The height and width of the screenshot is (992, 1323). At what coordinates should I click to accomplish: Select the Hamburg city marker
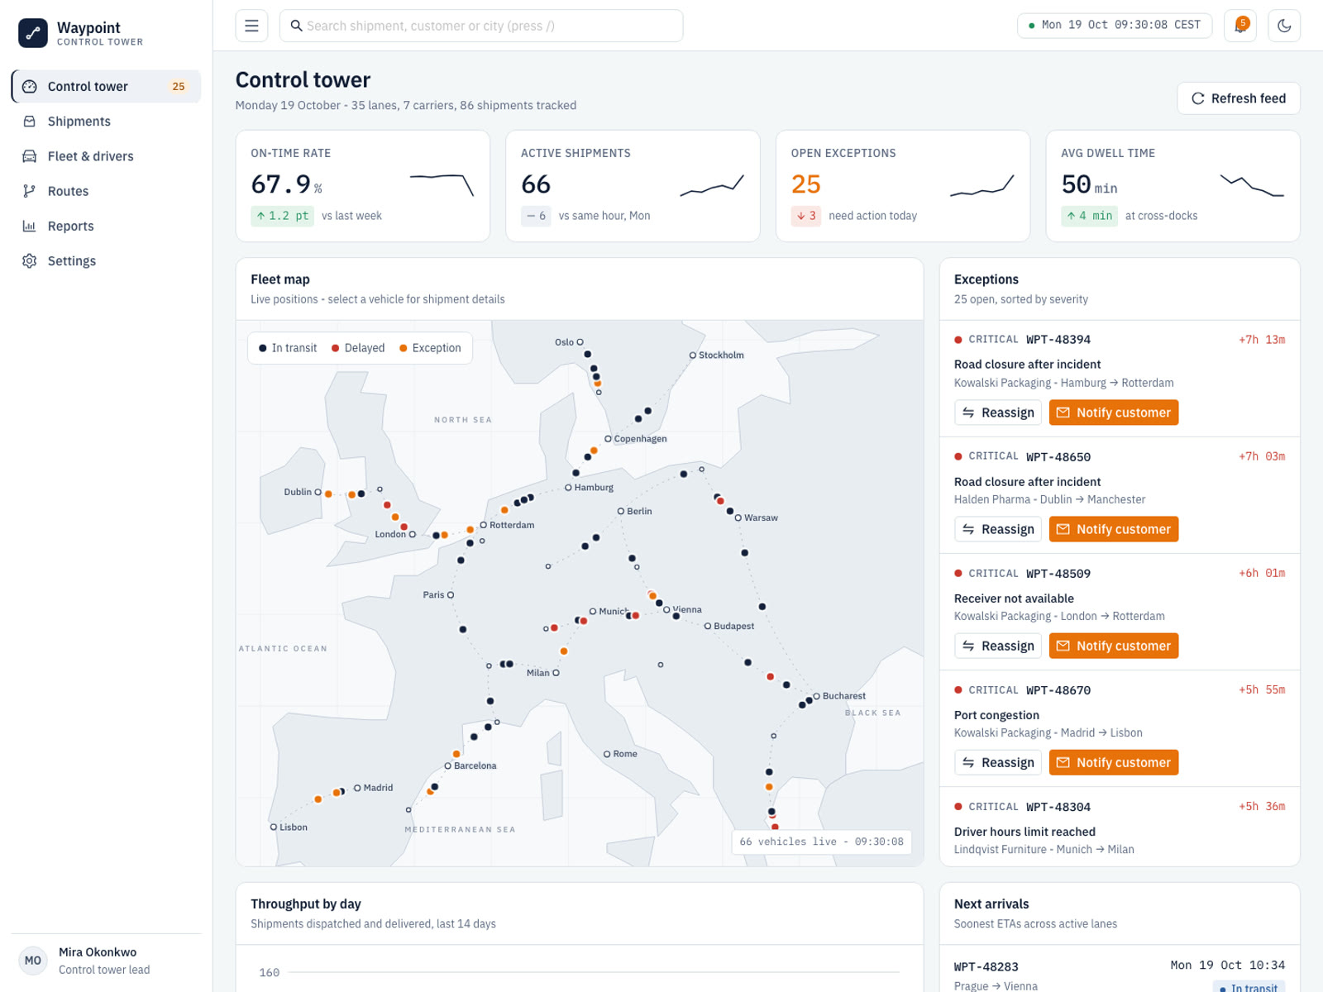[x=568, y=488]
